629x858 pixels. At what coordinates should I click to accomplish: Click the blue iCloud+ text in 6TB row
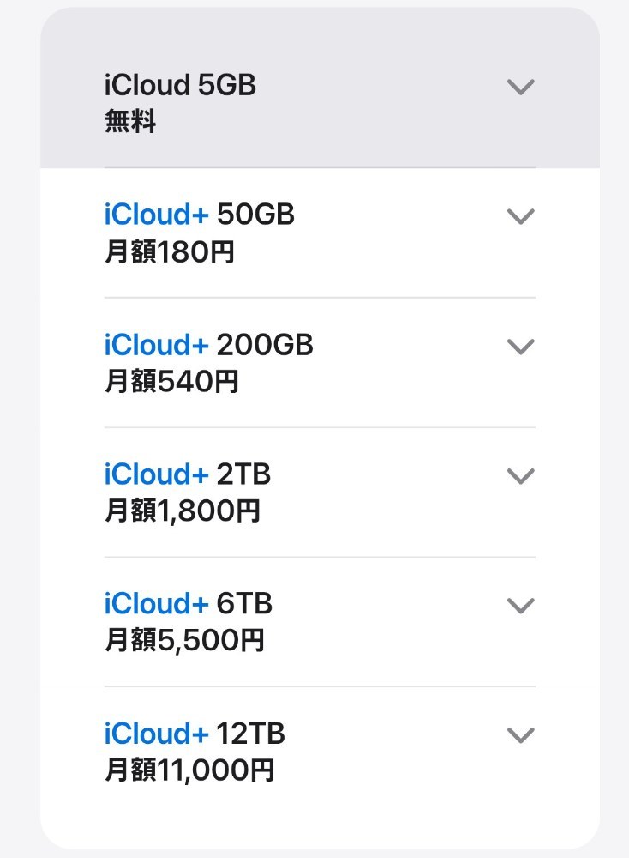156,604
